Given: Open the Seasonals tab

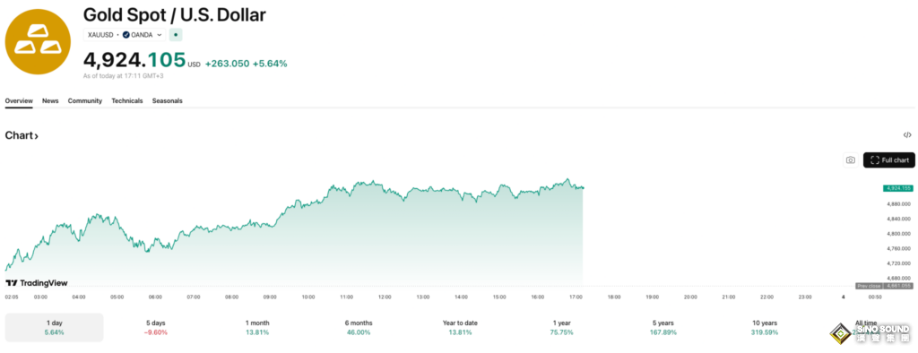Looking at the screenshot, I should point(168,100).
